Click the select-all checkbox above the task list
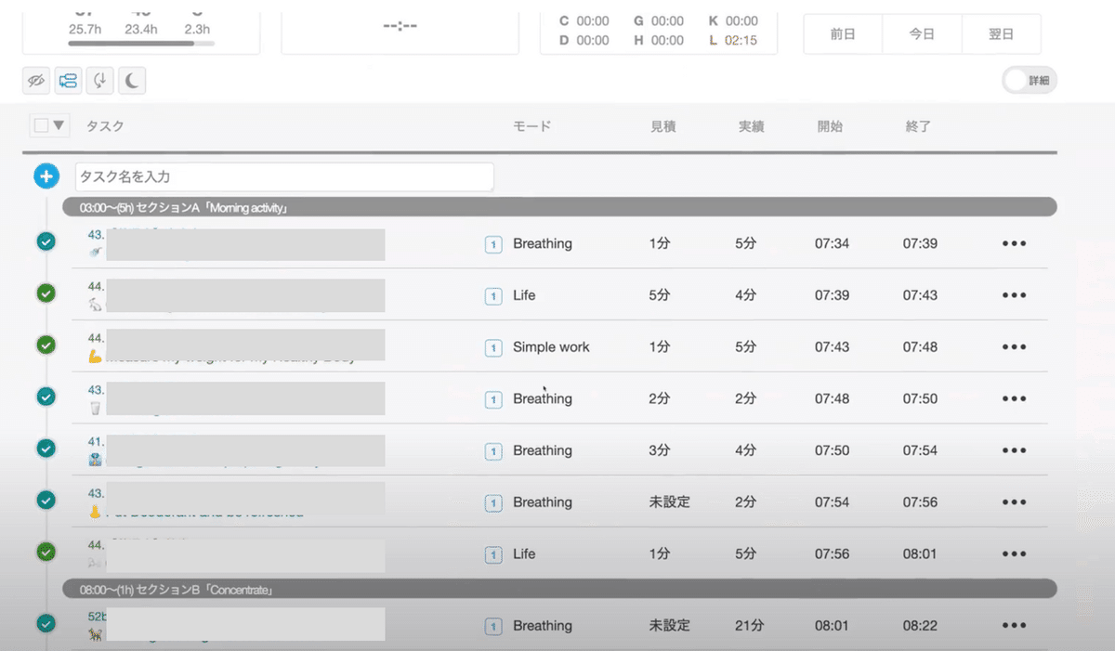This screenshot has height=651, width=1115. pyautogui.click(x=39, y=124)
